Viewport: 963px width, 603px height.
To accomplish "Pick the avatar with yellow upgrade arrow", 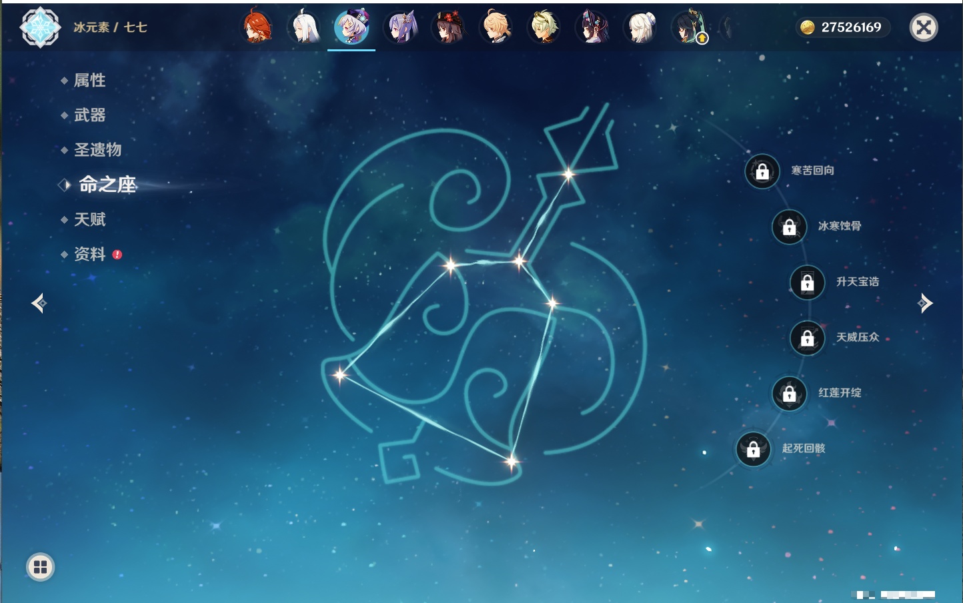I will [x=688, y=27].
